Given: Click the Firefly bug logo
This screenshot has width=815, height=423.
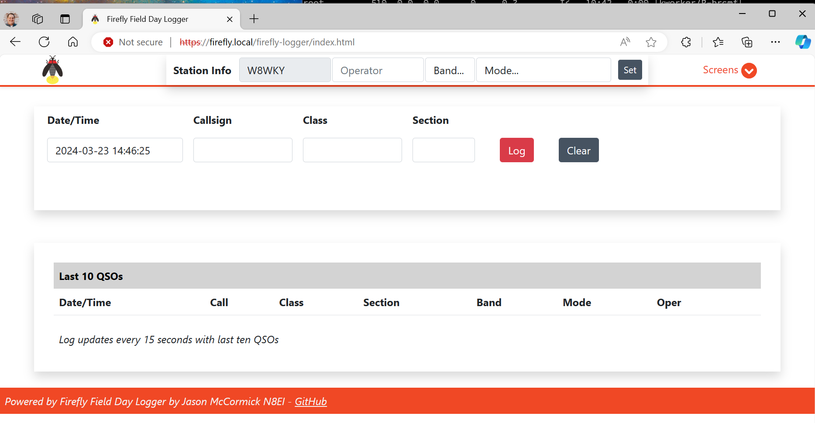Looking at the screenshot, I should coord(52,70).
